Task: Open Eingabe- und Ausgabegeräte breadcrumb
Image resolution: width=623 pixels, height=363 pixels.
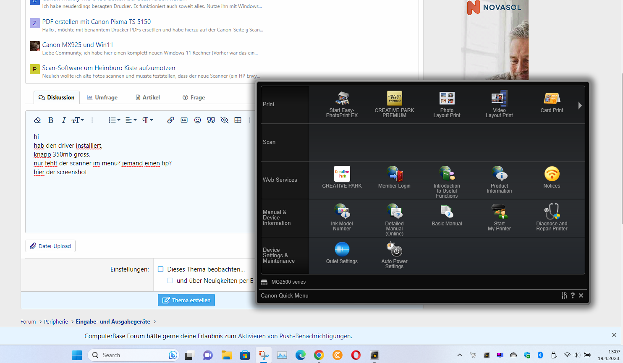Action: coord(113,322)
